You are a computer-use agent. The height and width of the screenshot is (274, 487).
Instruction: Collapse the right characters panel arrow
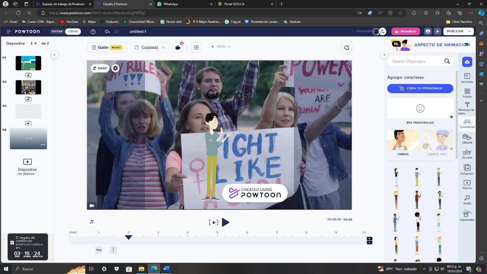click(384, 54)
